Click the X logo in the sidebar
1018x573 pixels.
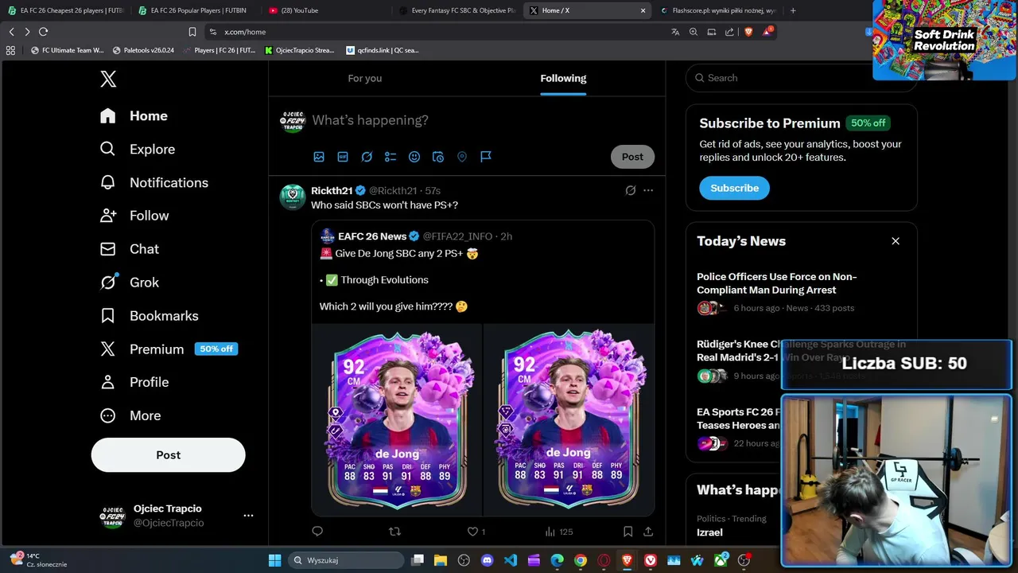click(x=108, y=79)
